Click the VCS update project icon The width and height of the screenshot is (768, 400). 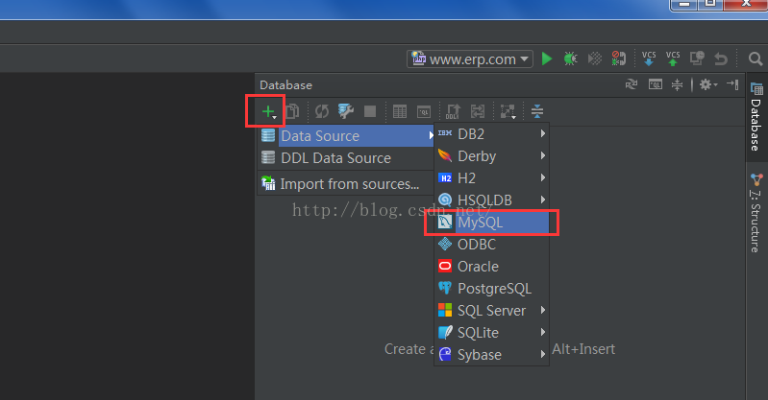click(x=649, y=59)
